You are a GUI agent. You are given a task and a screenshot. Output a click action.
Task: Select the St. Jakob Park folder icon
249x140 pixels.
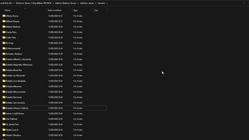[4, 124]
